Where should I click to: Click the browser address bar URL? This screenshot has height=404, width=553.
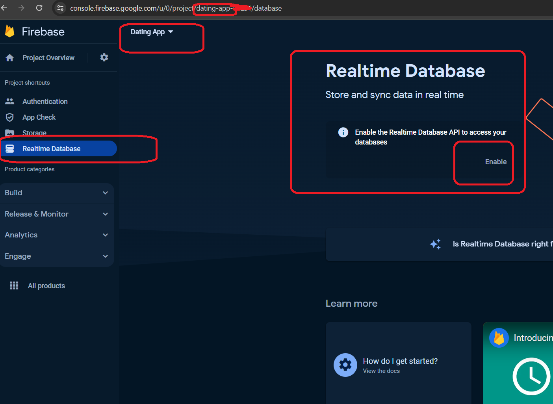tap(176, 8)
